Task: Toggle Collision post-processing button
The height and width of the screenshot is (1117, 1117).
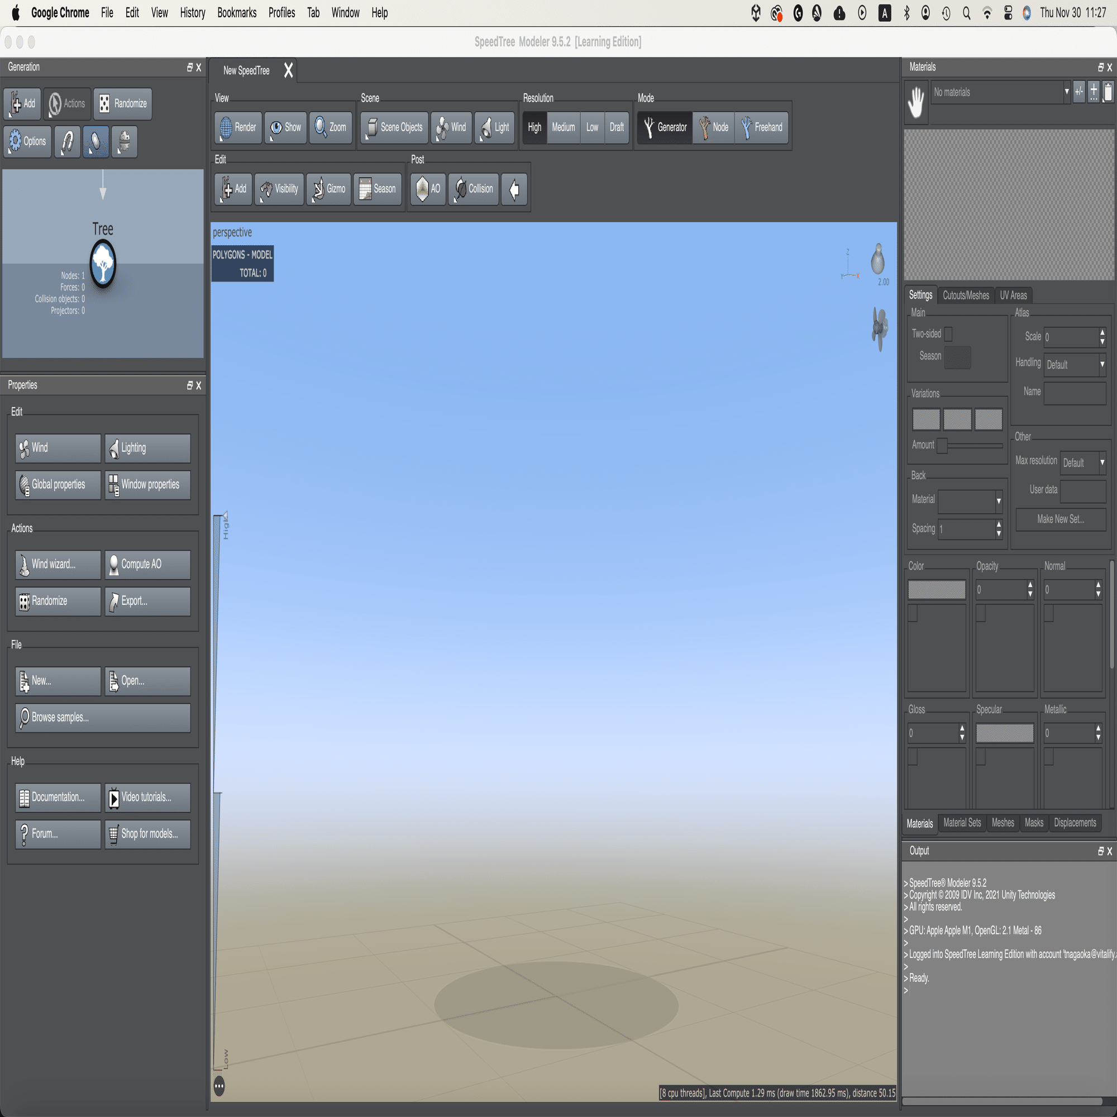Action: pyautogui.click(x=474, y=189)
